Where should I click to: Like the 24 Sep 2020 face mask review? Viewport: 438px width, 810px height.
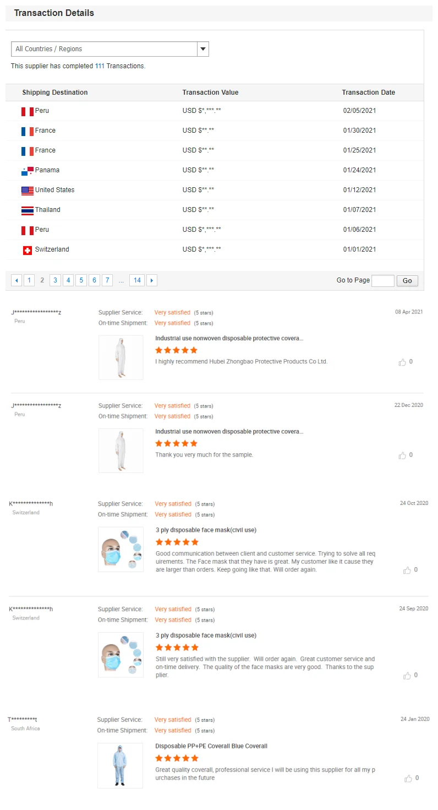coord(407,676)
